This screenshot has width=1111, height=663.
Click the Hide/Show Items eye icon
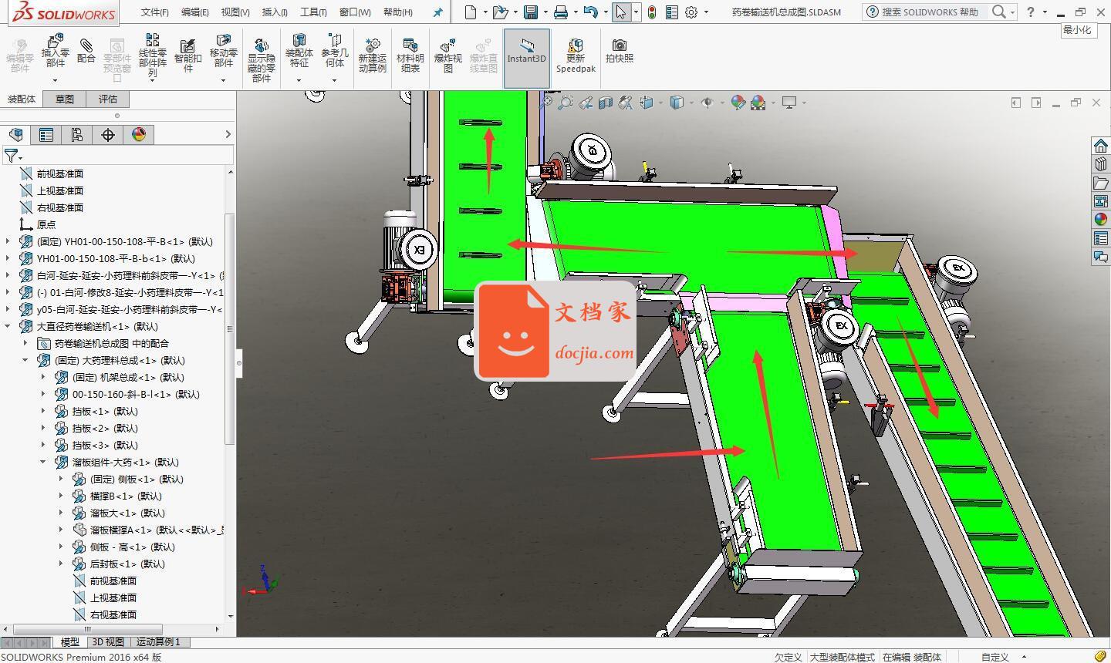(707, 102)
